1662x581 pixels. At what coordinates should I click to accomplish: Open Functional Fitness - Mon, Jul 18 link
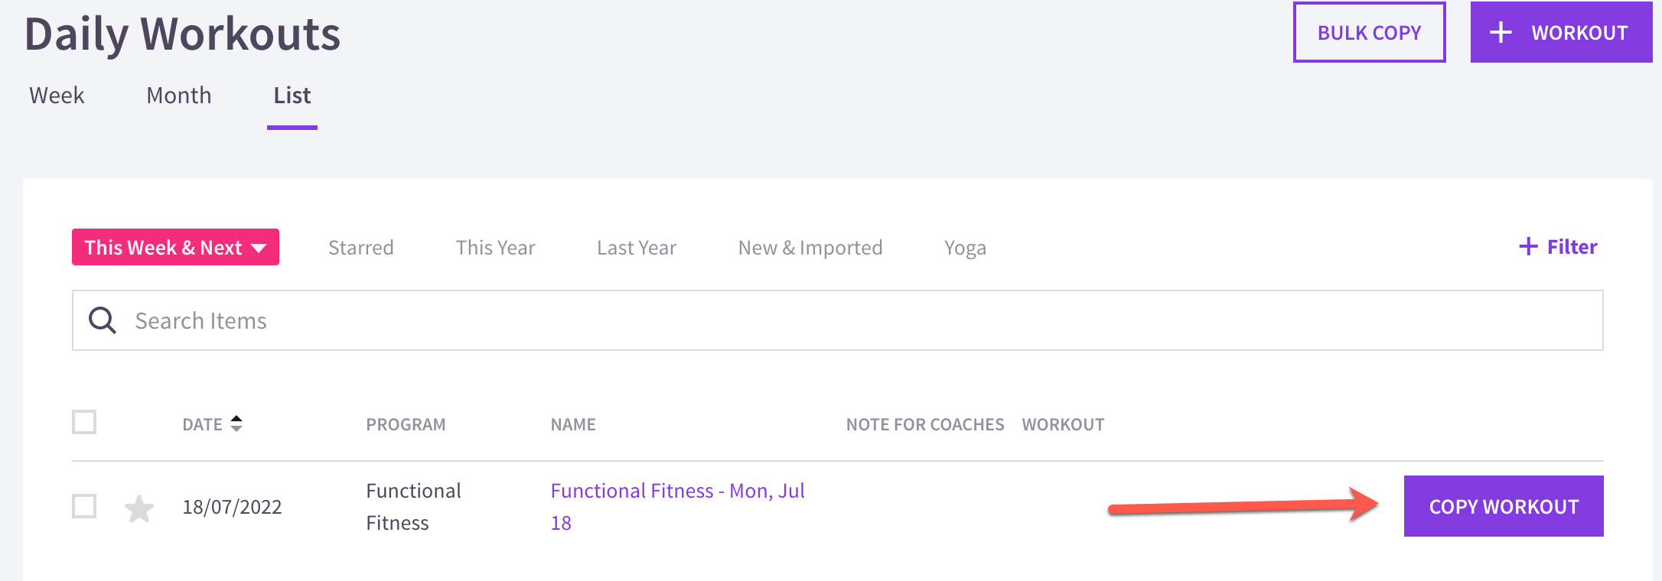pyautogui.click(x=677, y=507)
